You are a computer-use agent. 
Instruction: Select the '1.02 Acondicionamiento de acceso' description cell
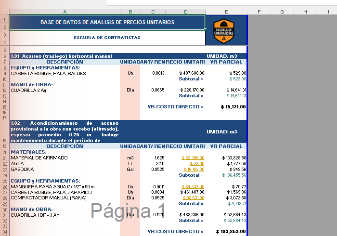pyautogui.click(x=65, y=132)
